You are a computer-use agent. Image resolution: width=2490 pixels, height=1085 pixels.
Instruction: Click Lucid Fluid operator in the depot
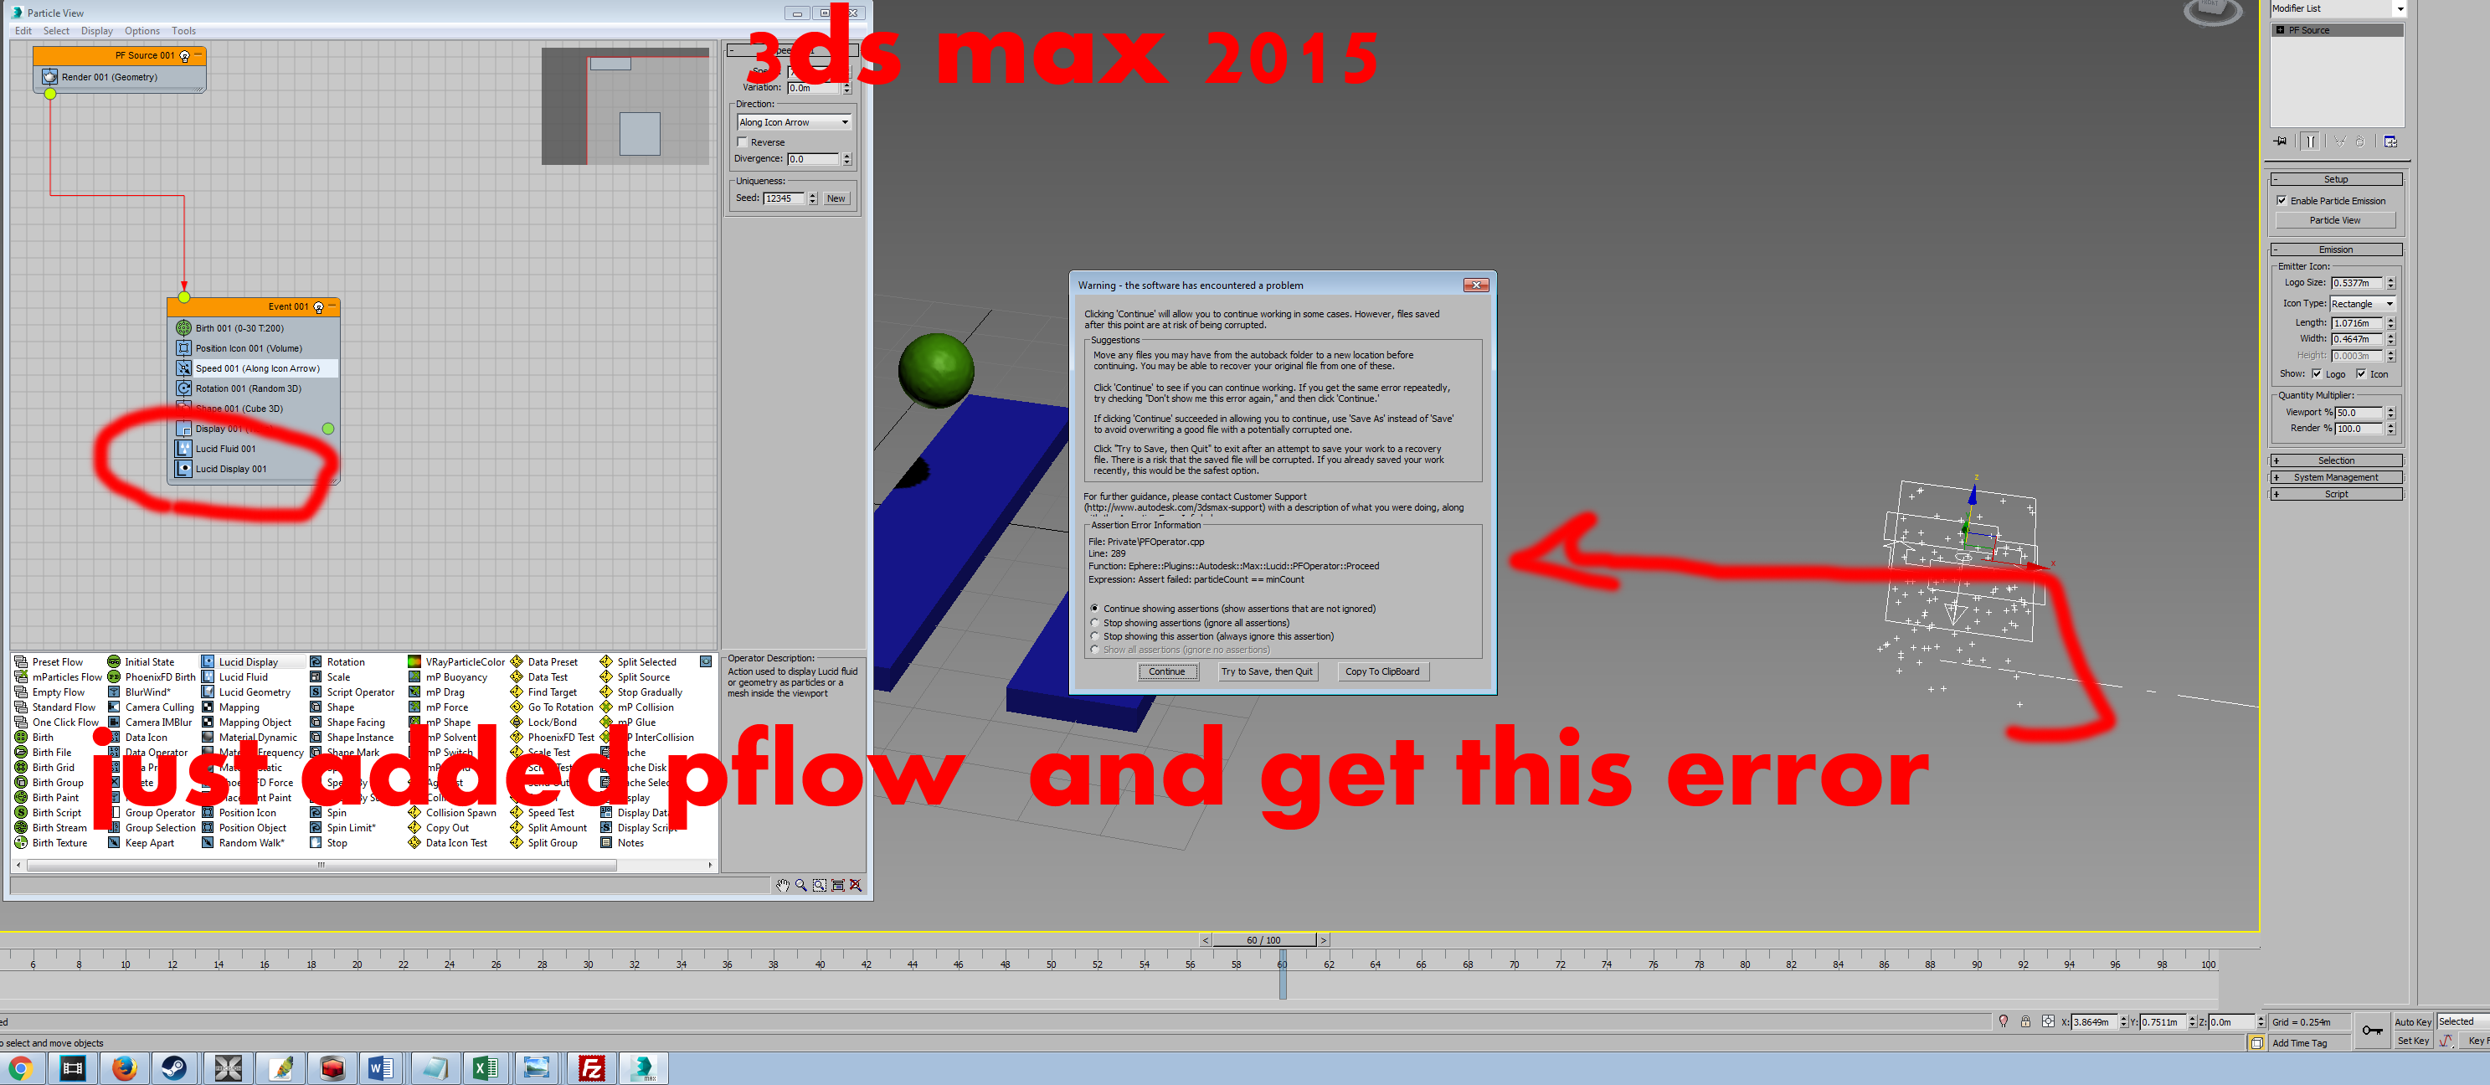click(243, 677)
